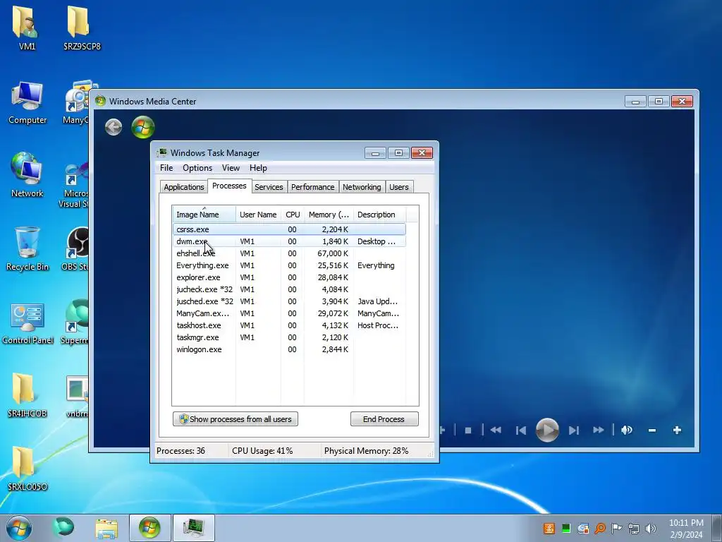Click the Java update tray icon

549,528
